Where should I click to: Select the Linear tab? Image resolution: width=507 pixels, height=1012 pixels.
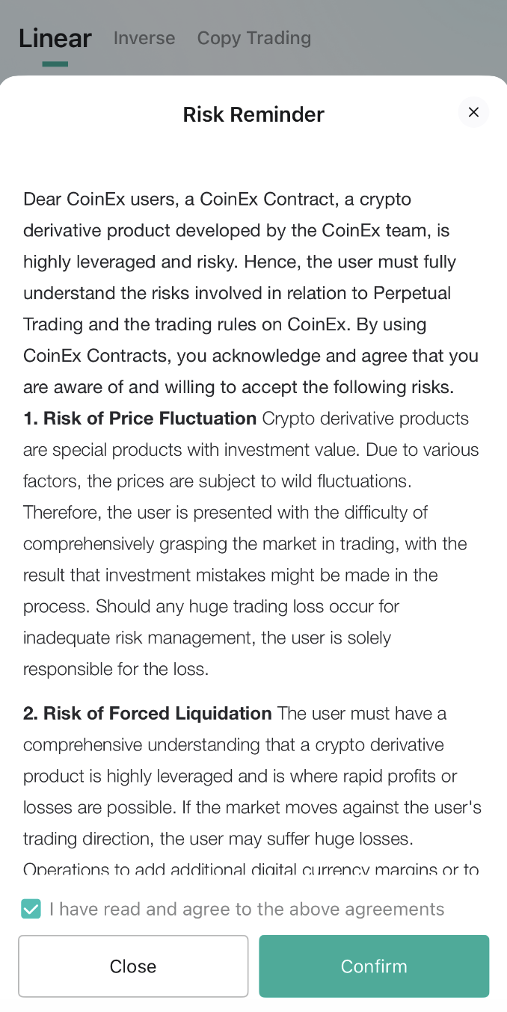click(55, 38)
